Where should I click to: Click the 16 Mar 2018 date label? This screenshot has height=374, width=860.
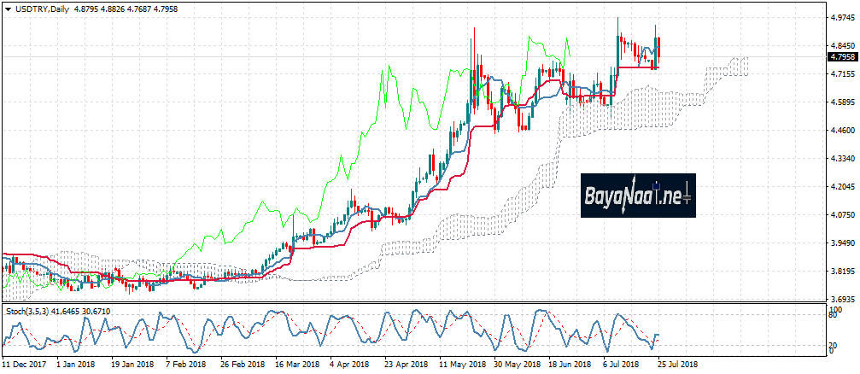[x=298, y=364]
